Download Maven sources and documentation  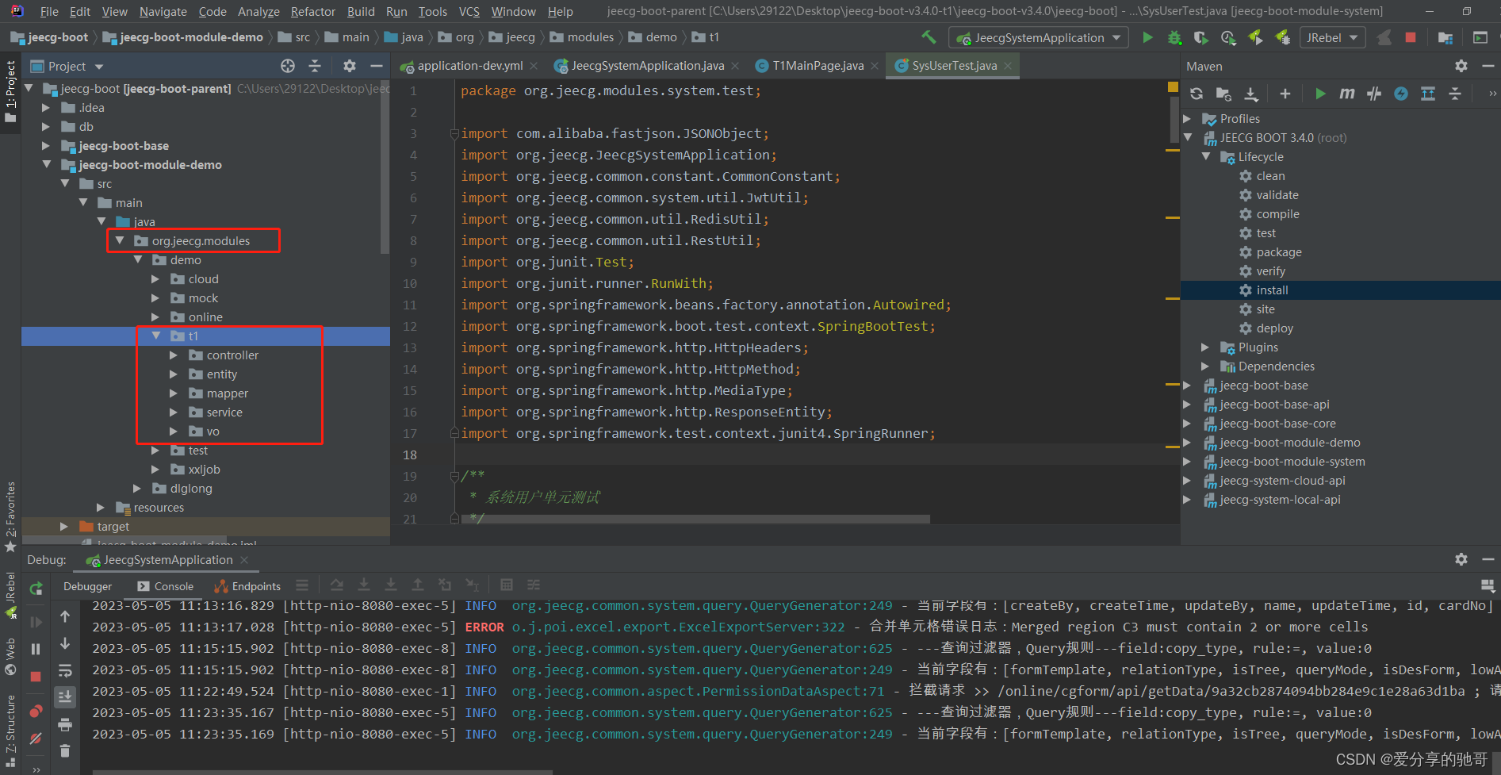click(1250, 94)
